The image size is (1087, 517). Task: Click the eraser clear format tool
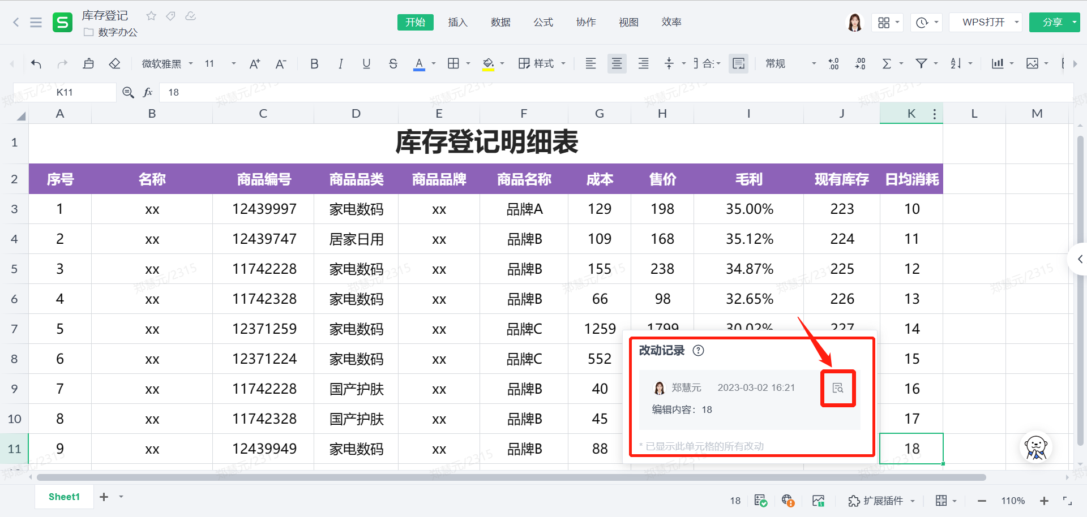click(x=115, y=63)
